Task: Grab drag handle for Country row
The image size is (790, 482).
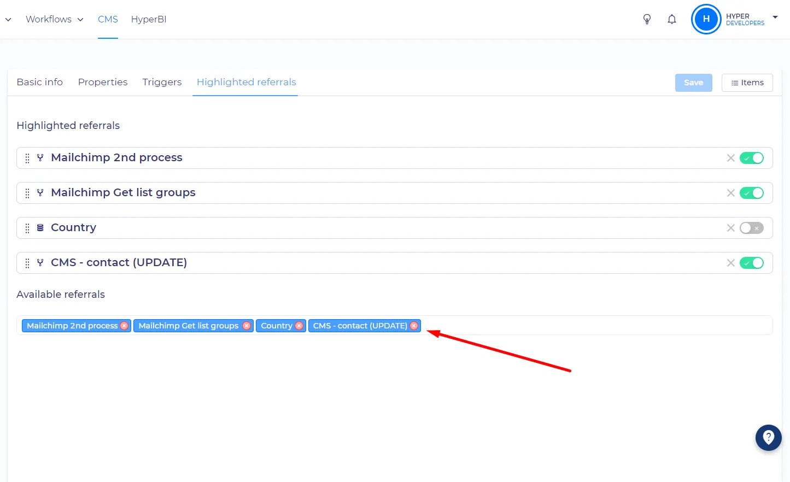Action: (27, 228)
